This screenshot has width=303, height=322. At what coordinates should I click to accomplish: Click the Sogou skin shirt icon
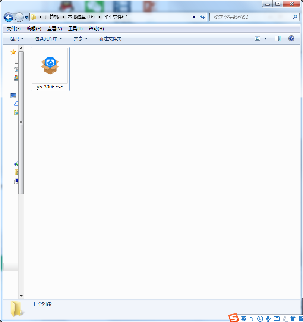(293, 319)
